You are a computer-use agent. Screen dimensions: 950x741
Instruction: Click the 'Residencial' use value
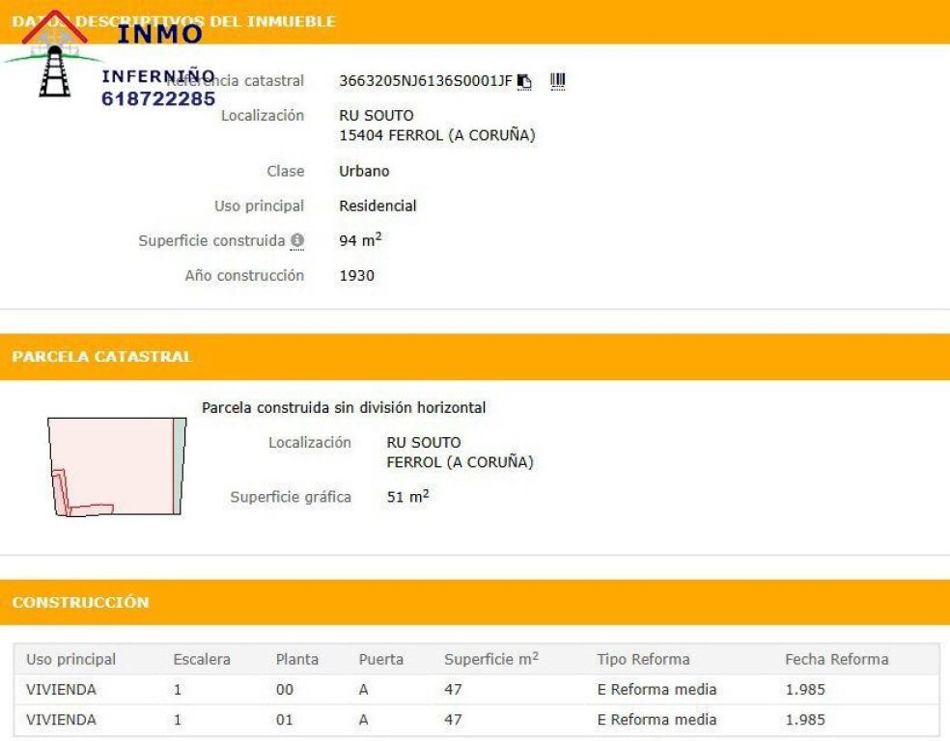coord(377,206)
